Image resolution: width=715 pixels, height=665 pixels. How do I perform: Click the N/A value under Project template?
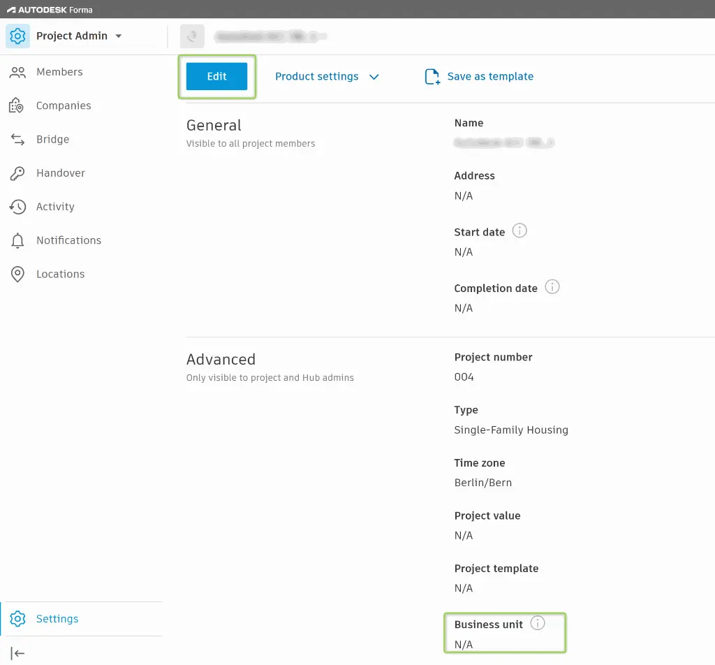(x=464, y=589)
